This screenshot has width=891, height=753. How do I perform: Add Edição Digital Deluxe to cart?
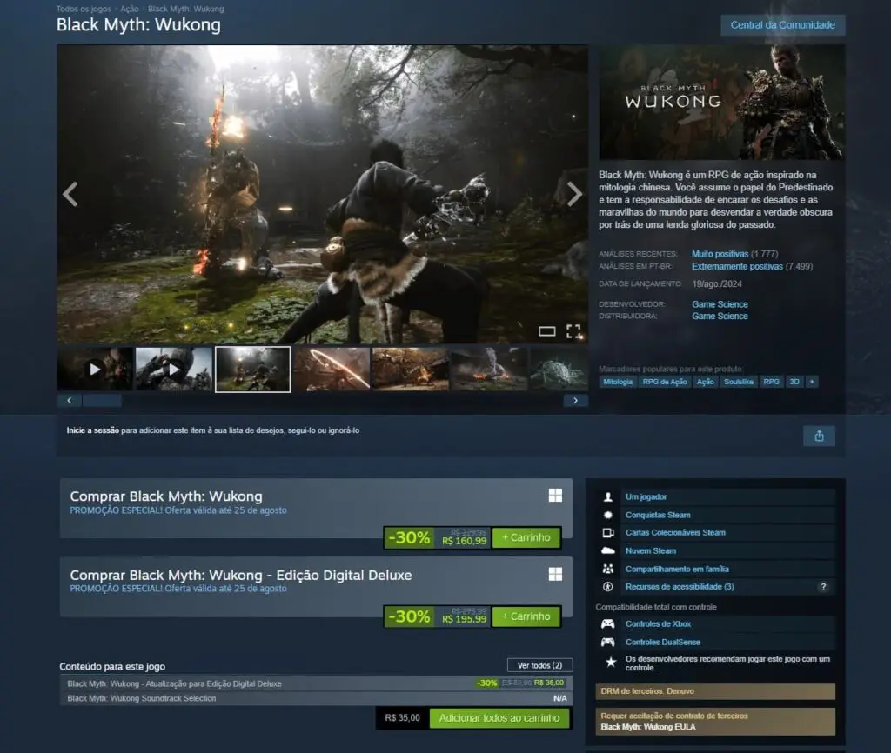526,616
